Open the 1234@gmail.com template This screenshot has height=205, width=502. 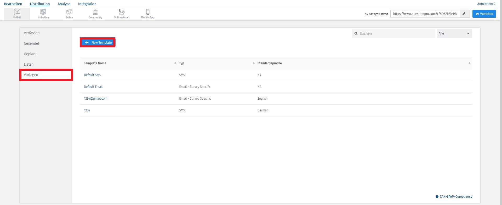point(95,99)
